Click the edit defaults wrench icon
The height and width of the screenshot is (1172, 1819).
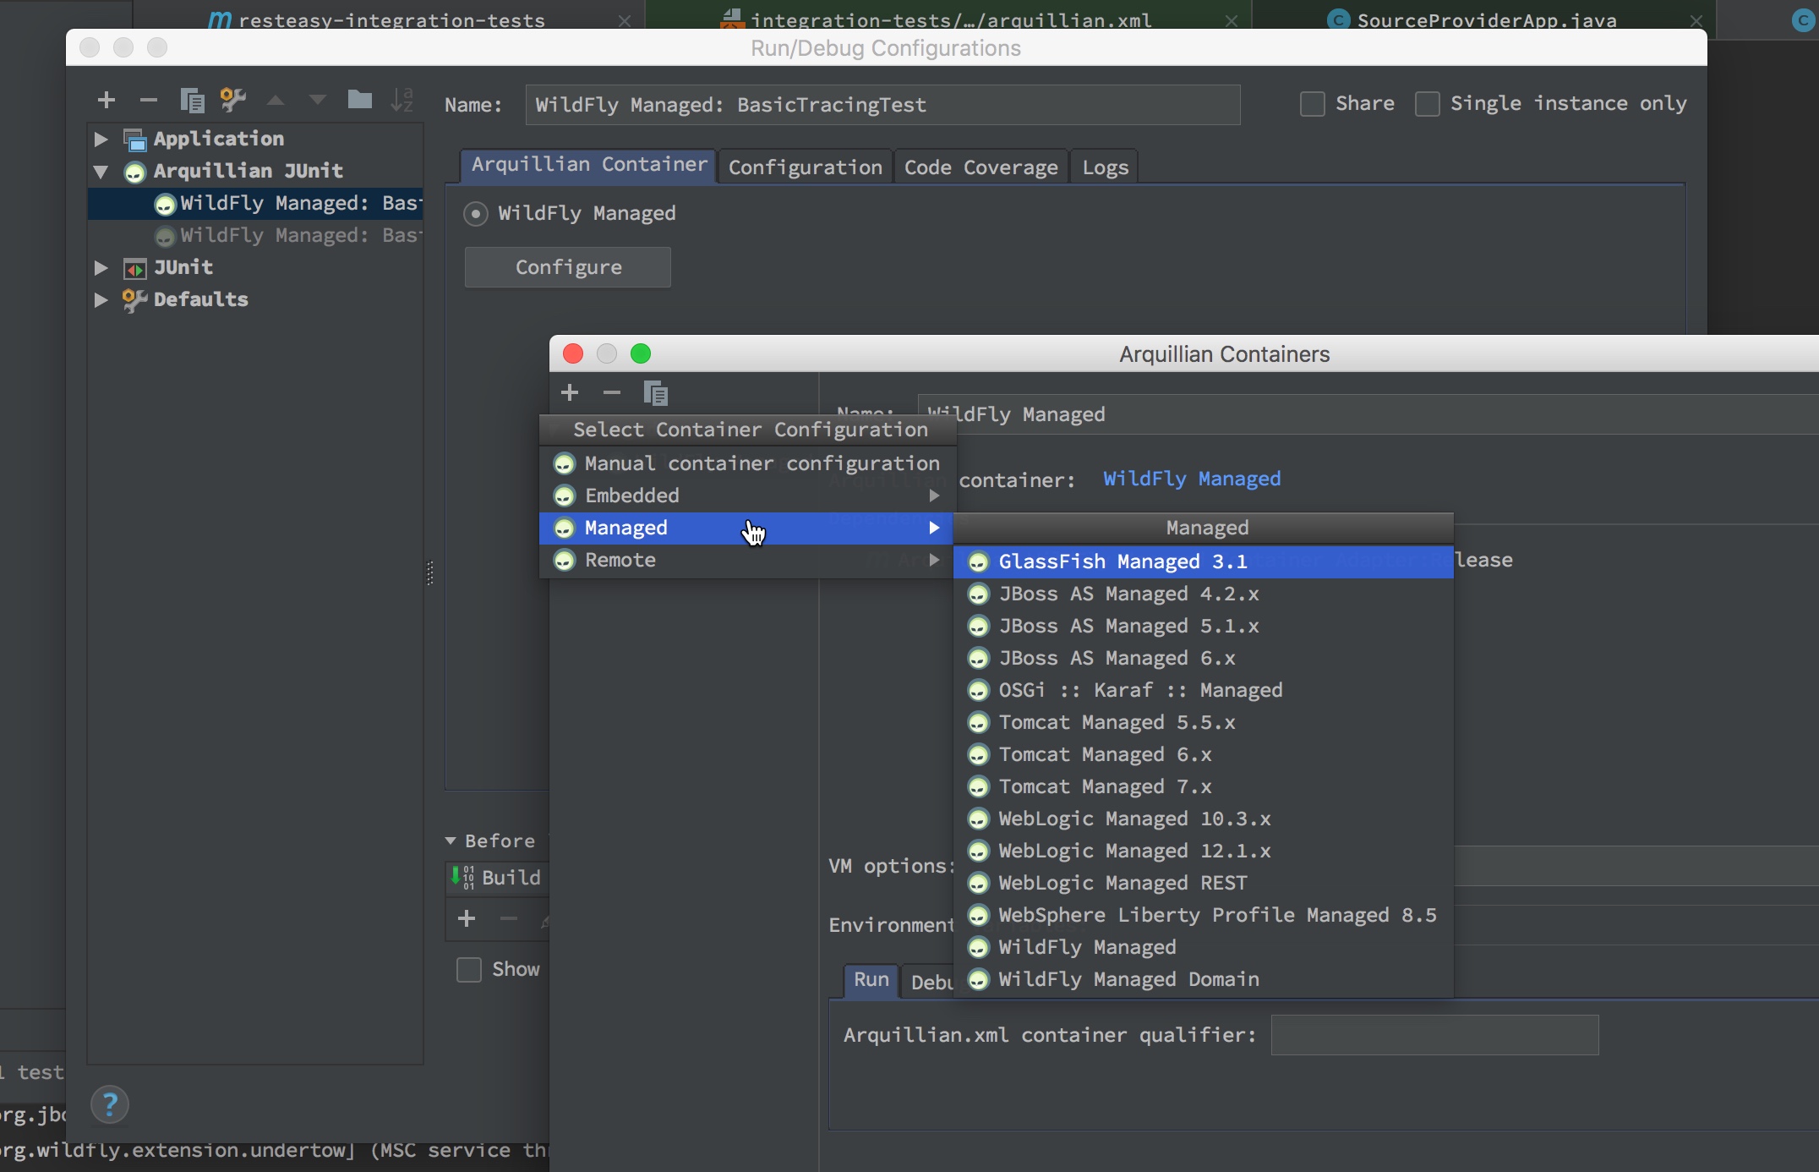pos(232,100)
